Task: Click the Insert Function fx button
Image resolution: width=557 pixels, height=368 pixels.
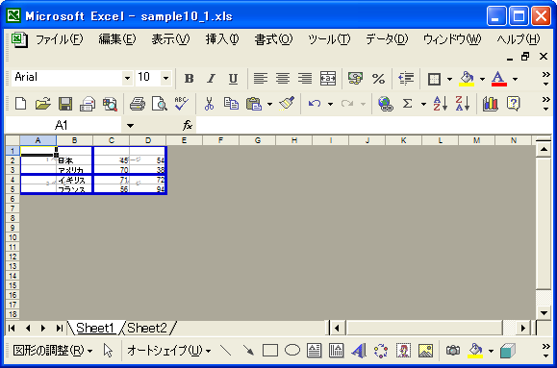Action: [188, 125]
